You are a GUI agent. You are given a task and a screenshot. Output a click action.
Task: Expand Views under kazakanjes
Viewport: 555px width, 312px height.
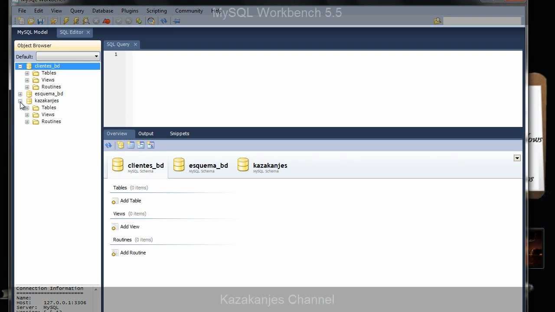(27, 115)
